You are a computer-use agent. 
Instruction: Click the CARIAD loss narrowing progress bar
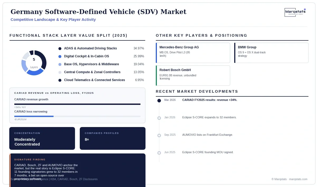click(x=77, y=116)
